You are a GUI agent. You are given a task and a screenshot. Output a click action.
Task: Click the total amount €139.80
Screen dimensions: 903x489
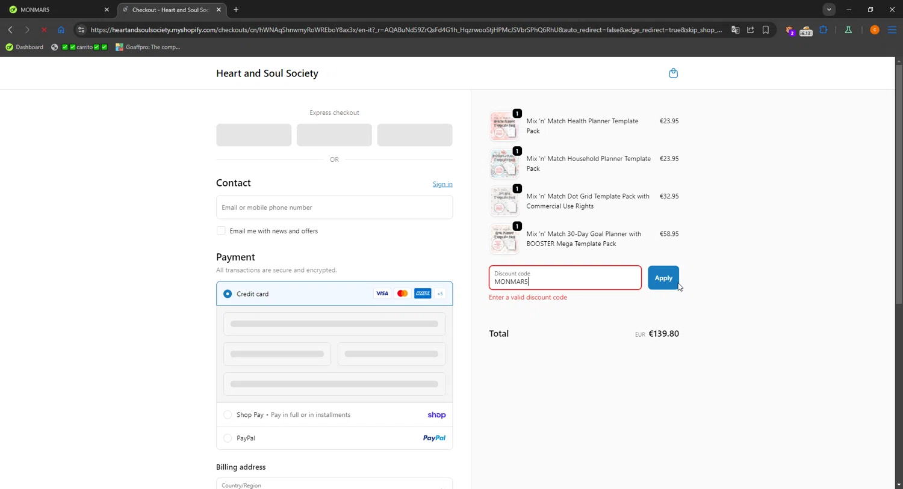(663, 334)
